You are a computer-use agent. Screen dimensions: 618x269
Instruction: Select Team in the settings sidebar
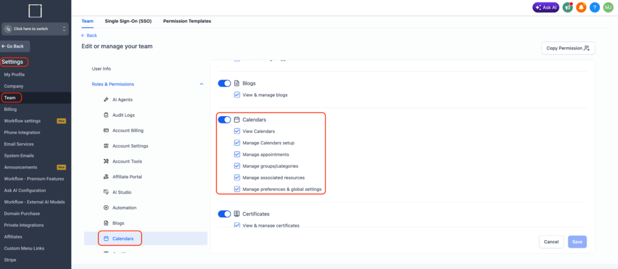click(x=10, y=97)
